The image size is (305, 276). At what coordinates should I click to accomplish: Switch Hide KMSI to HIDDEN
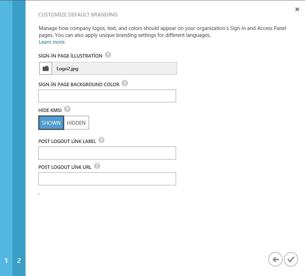point(76,123)
